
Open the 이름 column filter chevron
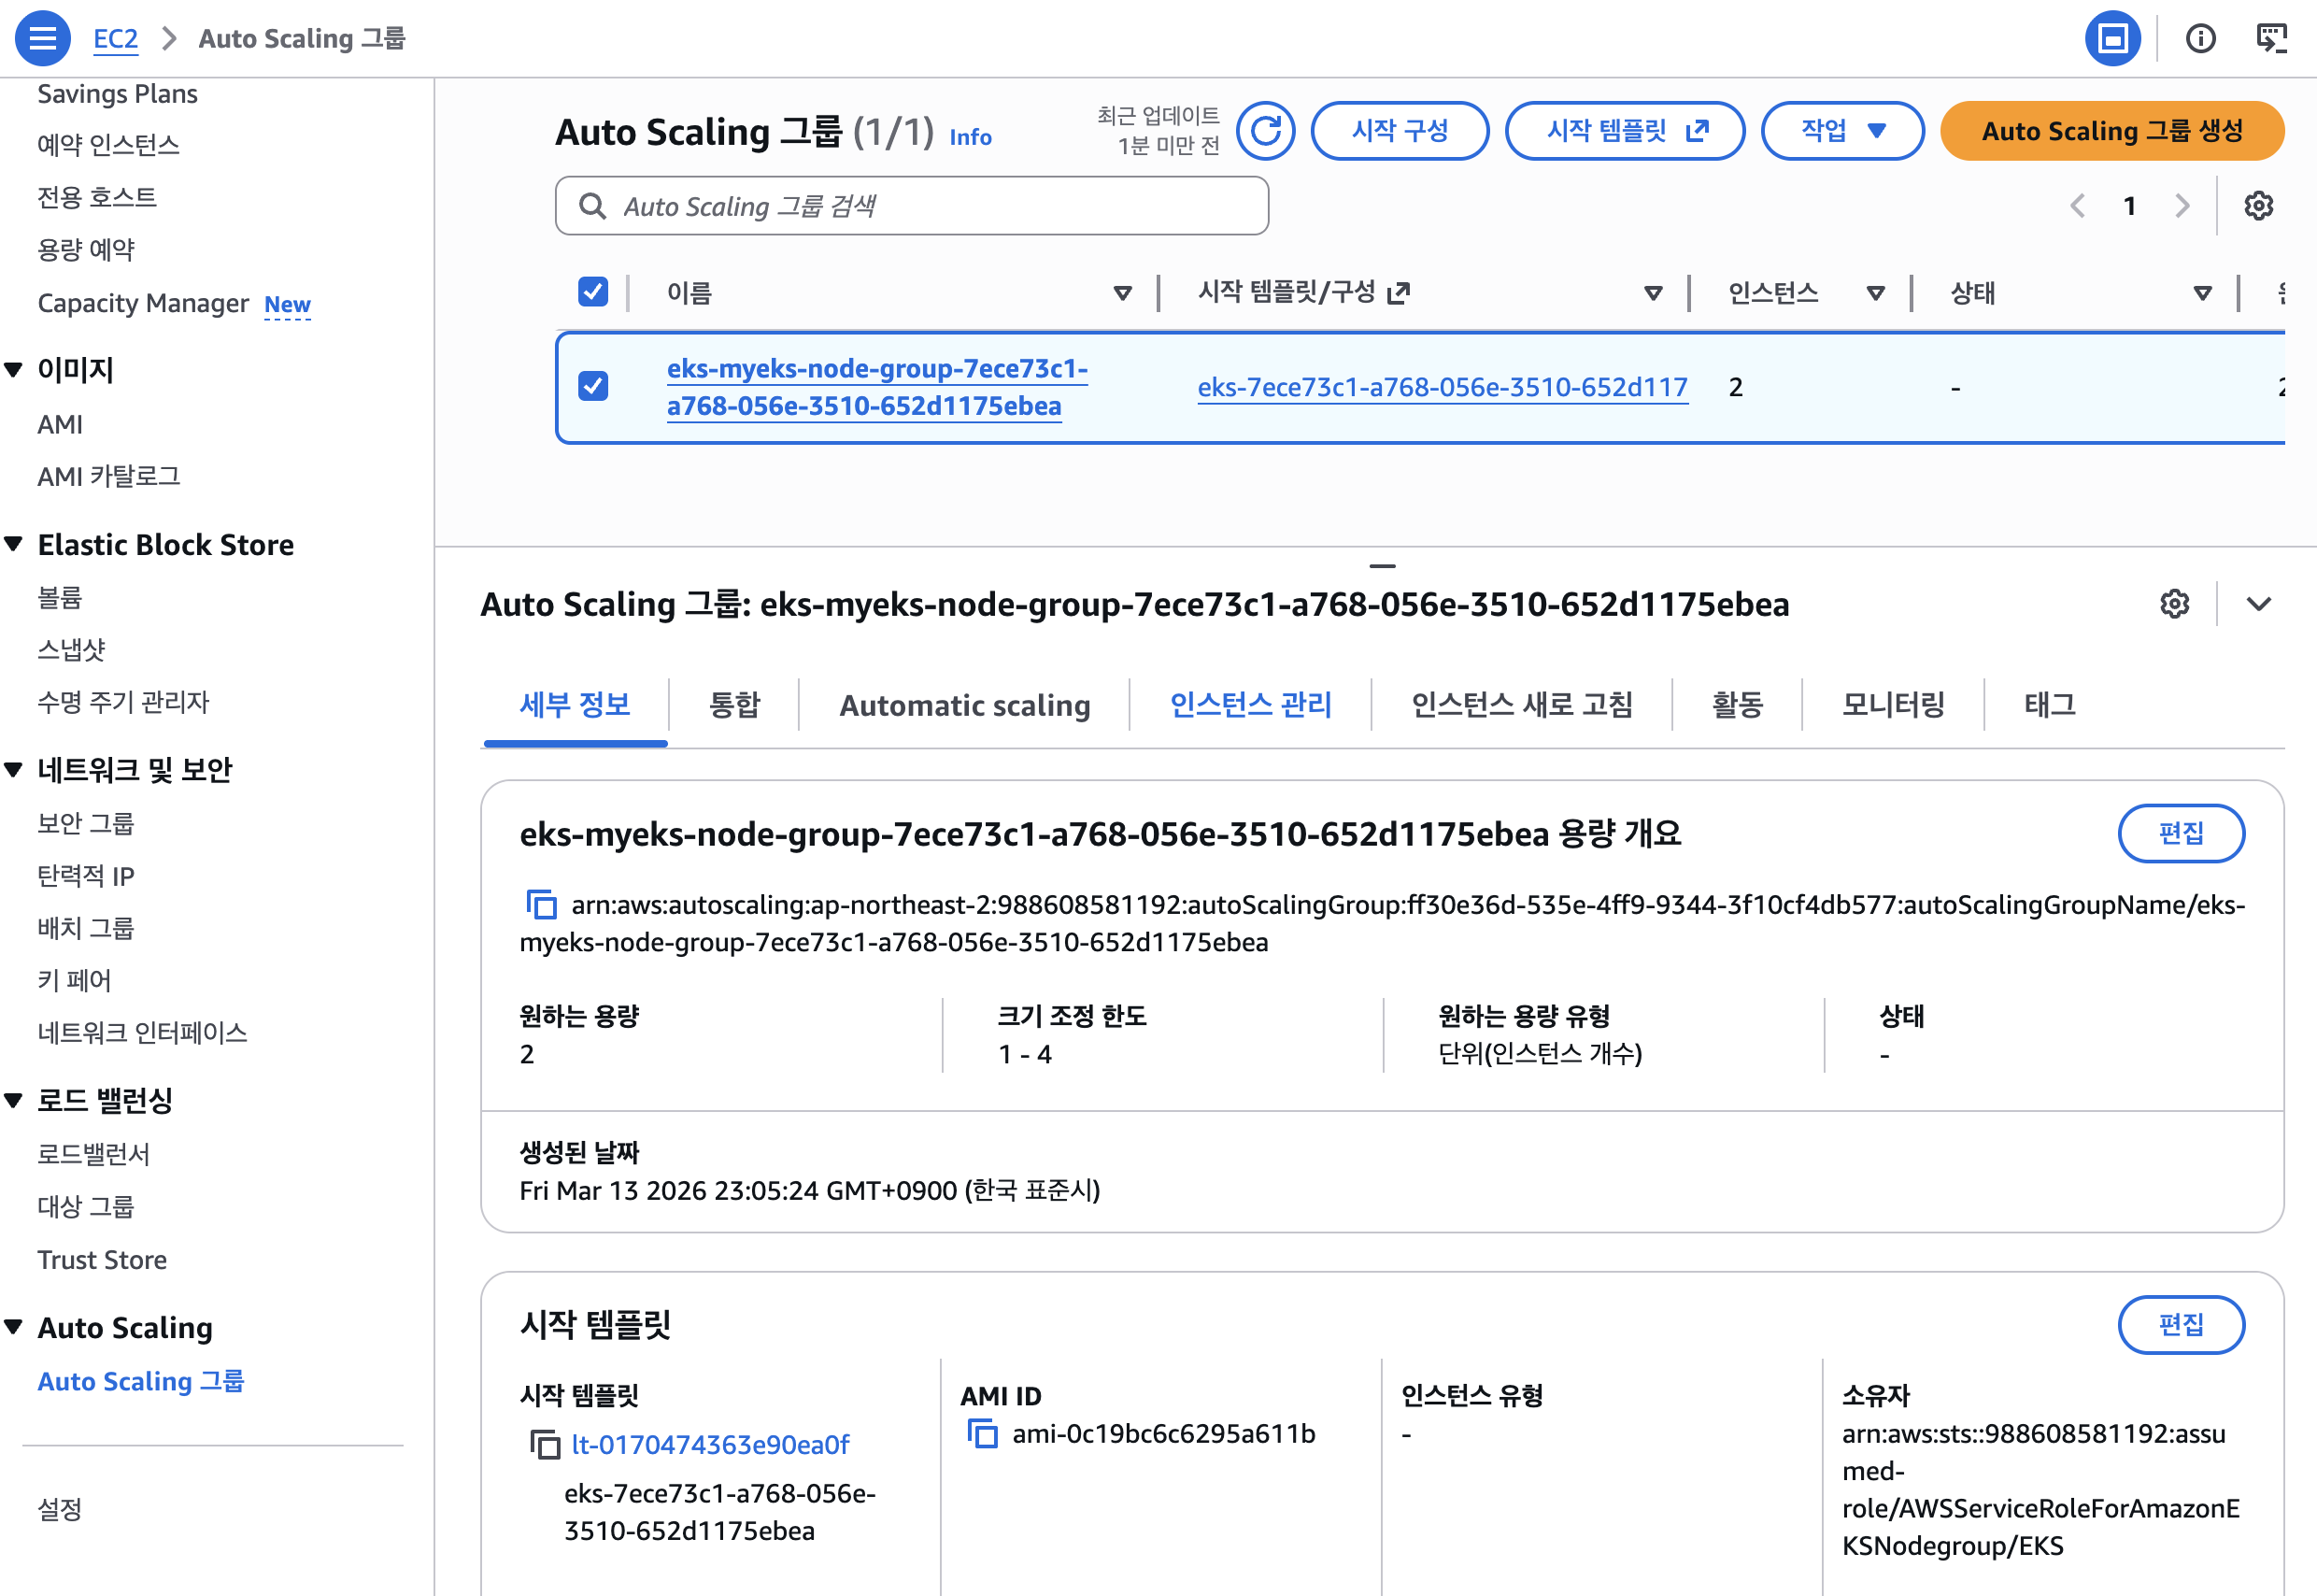tap(1120, 293)
